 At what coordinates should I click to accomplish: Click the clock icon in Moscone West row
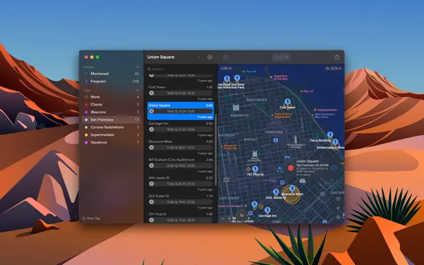click(x=152, y=148)
